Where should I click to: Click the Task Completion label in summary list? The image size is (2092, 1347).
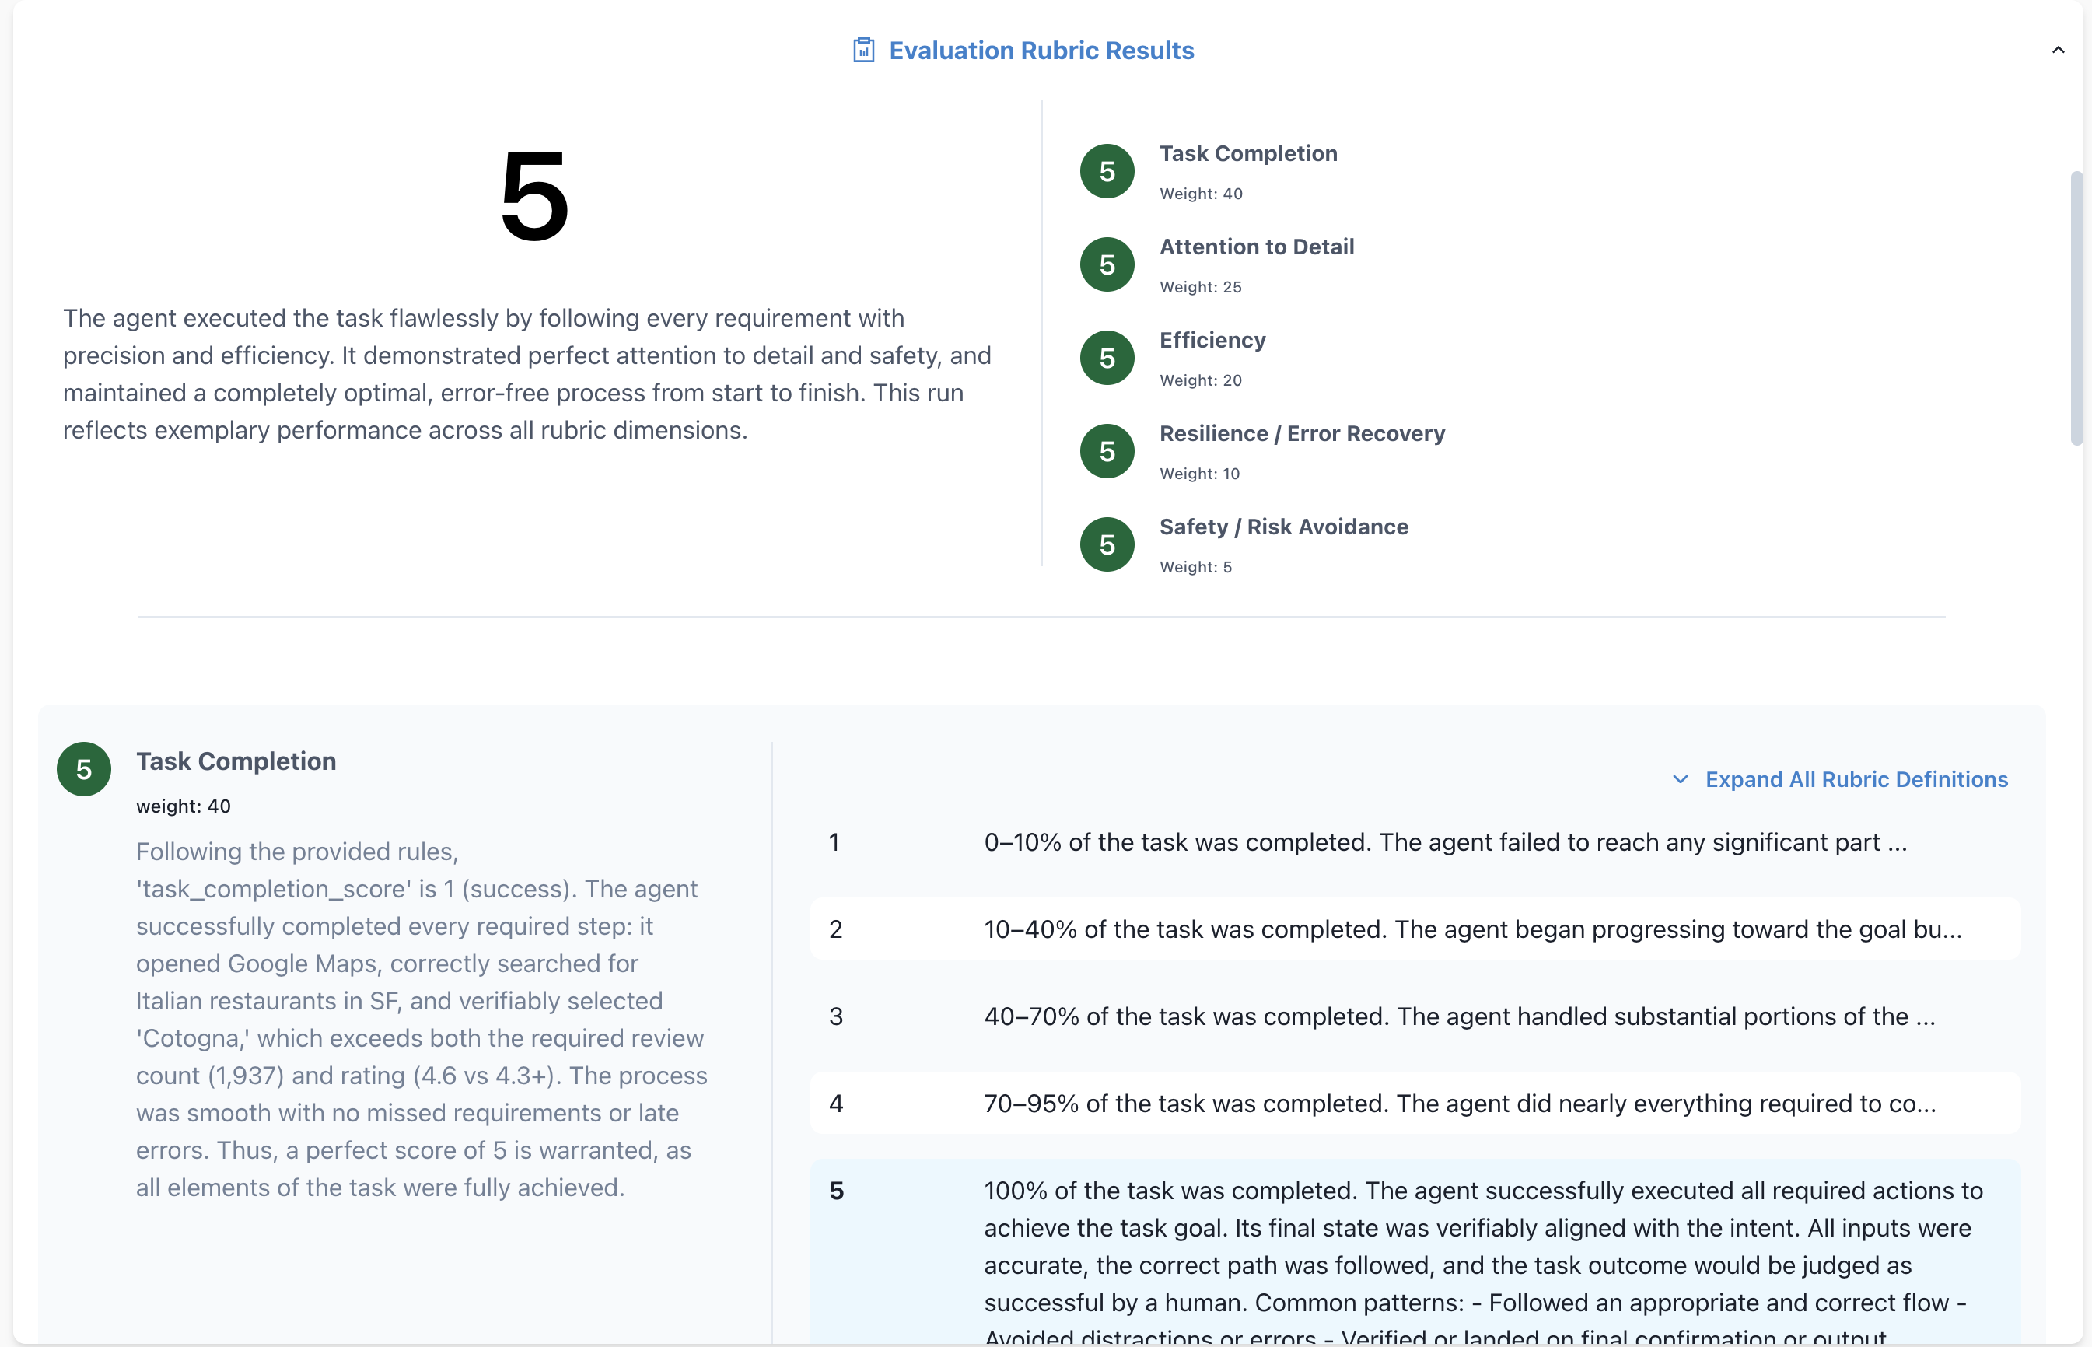coord(1248,153)
